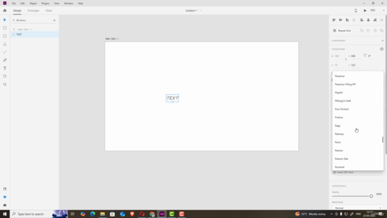This screenshot has width=387, height=218.
Task: Select the Text tool
Action: click(5, 68)
